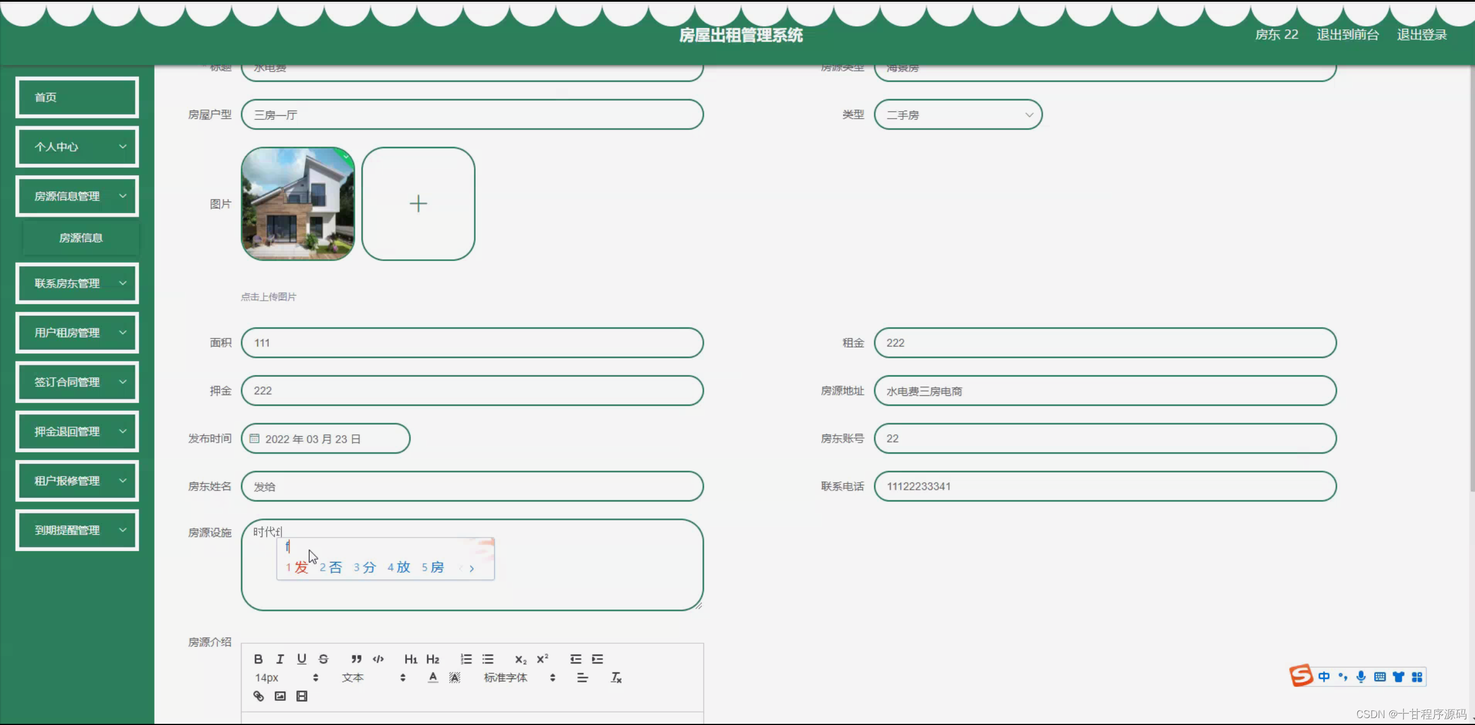Toggle strikethrough formatting in the editor

point(323,659)
